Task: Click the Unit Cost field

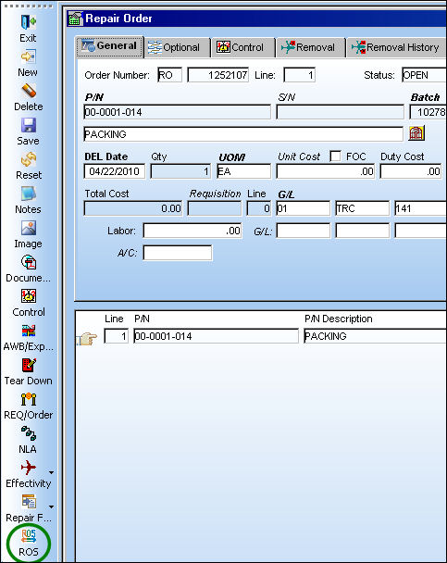Action: coord(326,171)
